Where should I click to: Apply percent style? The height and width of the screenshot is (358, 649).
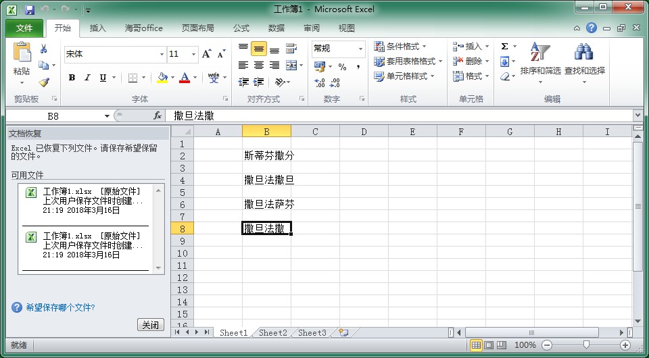click(342, 67)
